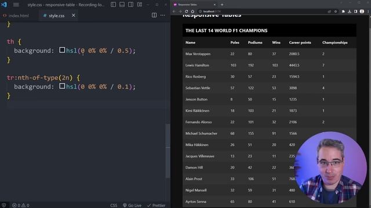
Task: Bookmark this page with star icon
Action: click(336, 12)
